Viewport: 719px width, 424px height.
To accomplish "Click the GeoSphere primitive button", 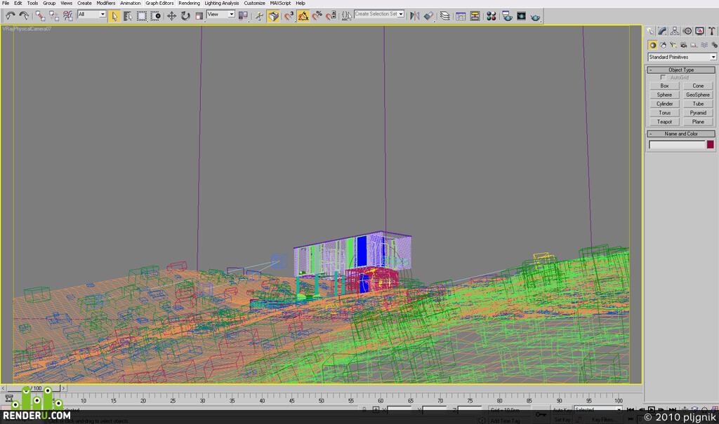I will [x=698, y=95].
